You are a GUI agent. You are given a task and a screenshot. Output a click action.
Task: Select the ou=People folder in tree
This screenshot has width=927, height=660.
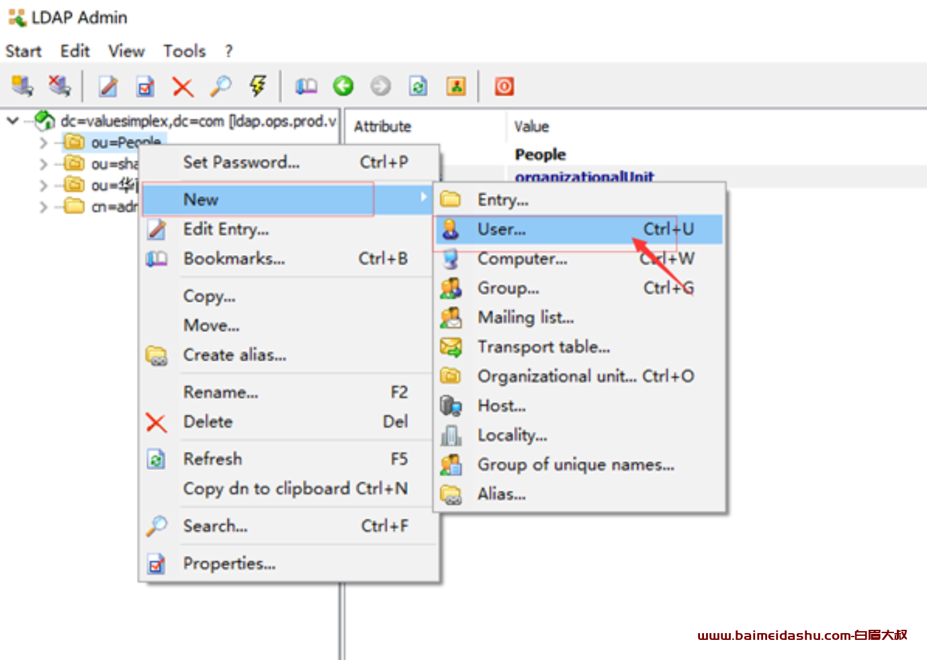(113, 142)
